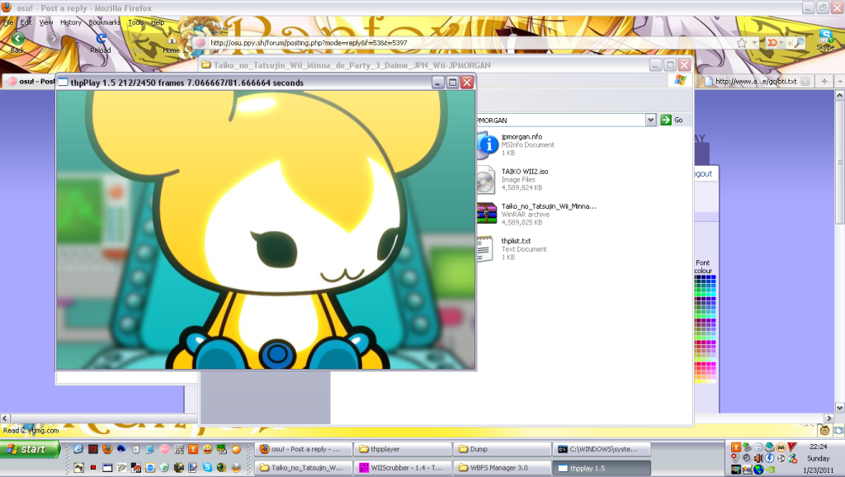This screenshot has width=845, height=477.
Task: Select the file name jpmorgan.nfo
Action: [x=522, y=137]
